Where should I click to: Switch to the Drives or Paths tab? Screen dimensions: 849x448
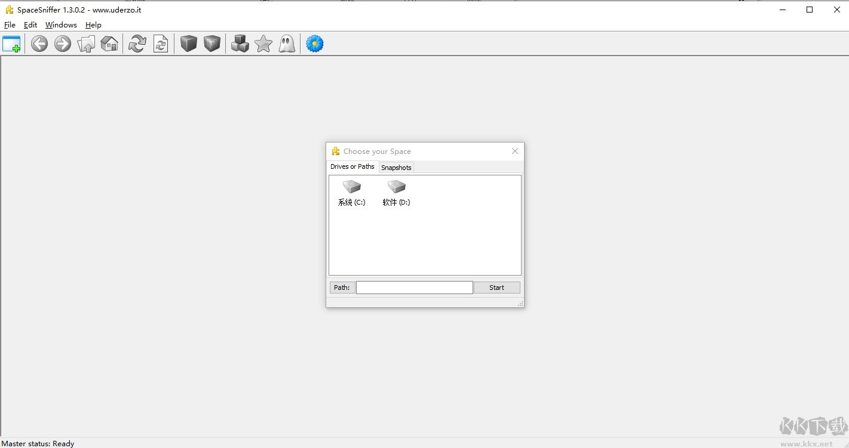coord(353,167)
